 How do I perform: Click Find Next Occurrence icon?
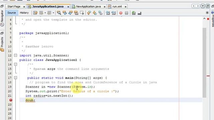click(71, 13)
